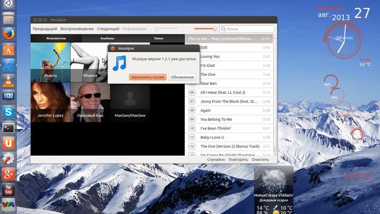The image size is (380, 214).
Task: Select track Jenny From The Block
Action: (x=229, y=102)
